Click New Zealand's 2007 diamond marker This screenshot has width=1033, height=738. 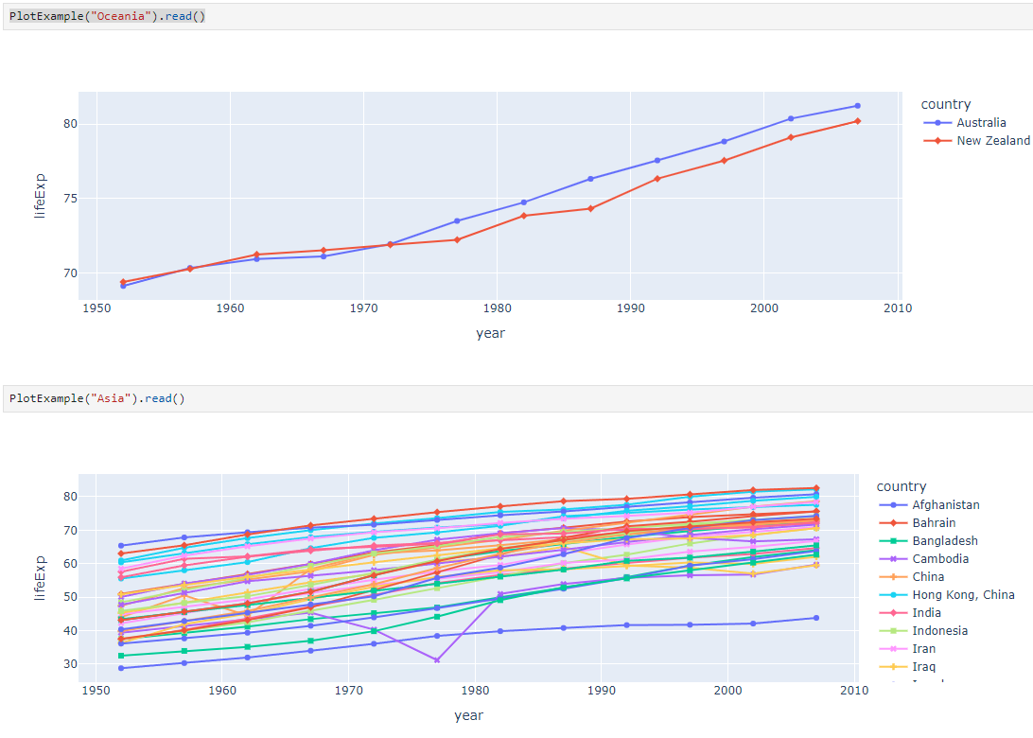click(857, 121)
